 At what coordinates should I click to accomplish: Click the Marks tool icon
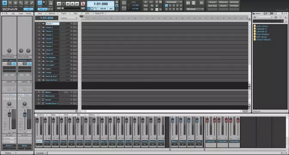pos(51,3)
